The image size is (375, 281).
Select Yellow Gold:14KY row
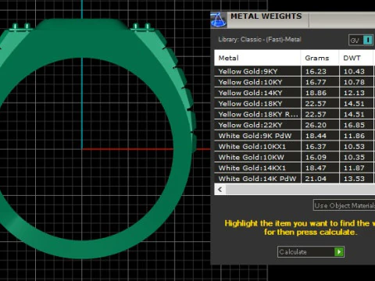[x=295, y=93]
